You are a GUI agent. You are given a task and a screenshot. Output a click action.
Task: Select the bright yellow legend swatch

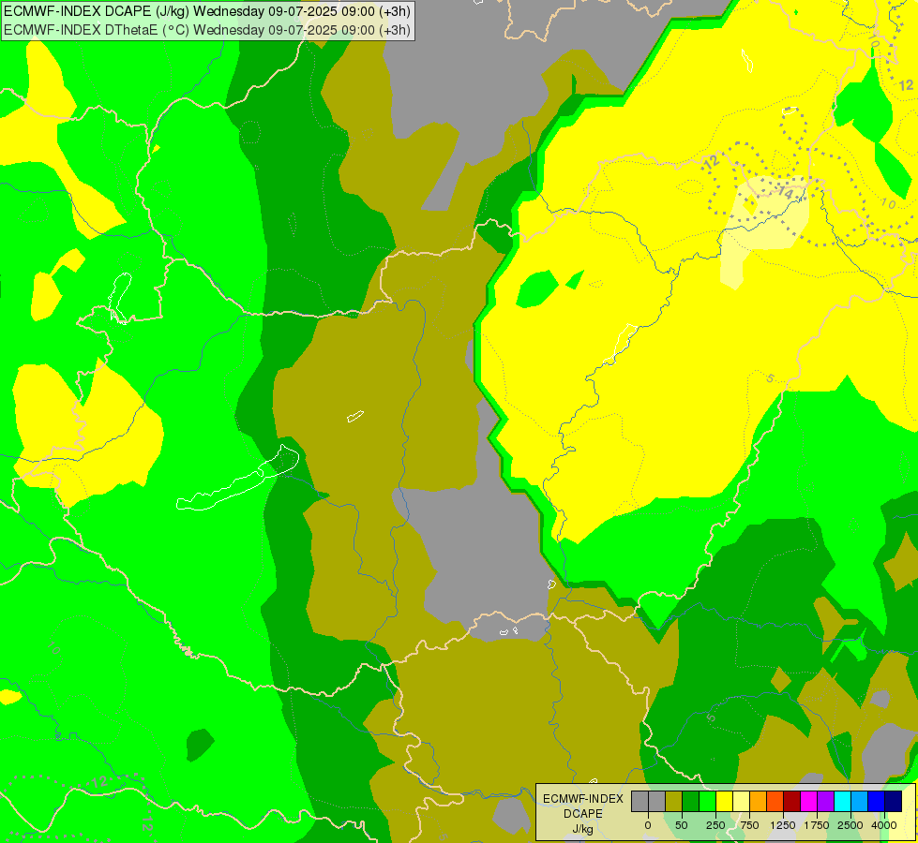(x=724, y=802)
